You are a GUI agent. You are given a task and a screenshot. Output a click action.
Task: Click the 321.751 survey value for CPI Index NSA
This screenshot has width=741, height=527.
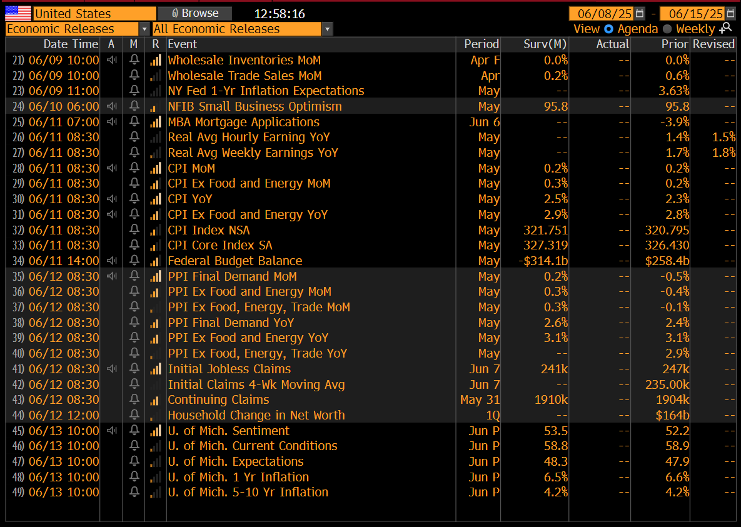pos(545,230)
